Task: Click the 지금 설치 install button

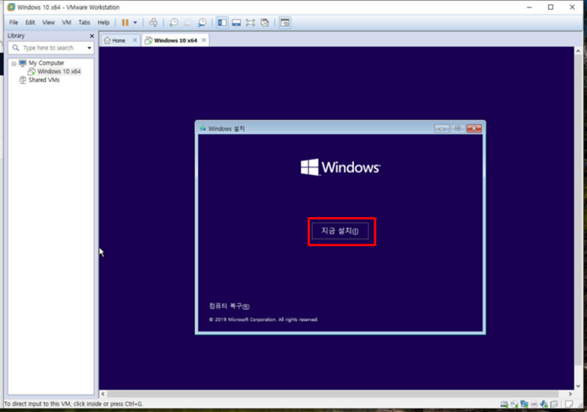Action: [340, 231]
